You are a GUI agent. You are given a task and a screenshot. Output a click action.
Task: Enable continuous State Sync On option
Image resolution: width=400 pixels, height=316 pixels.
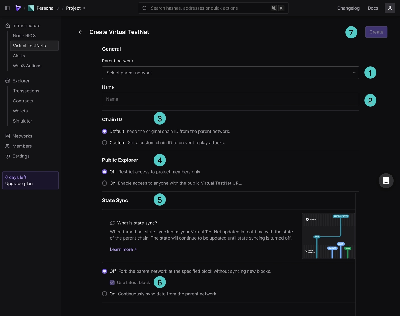pyautogui.click(x=104, y=294)
